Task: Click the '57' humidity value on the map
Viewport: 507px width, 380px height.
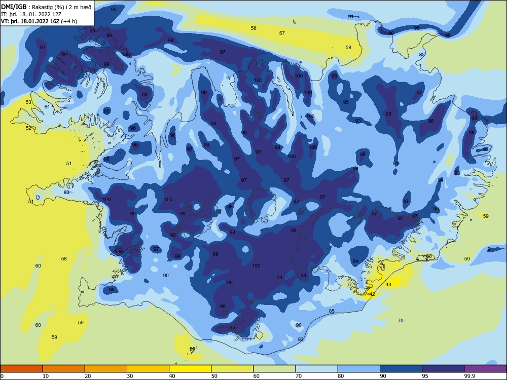Action: click(x=282, y=33)
